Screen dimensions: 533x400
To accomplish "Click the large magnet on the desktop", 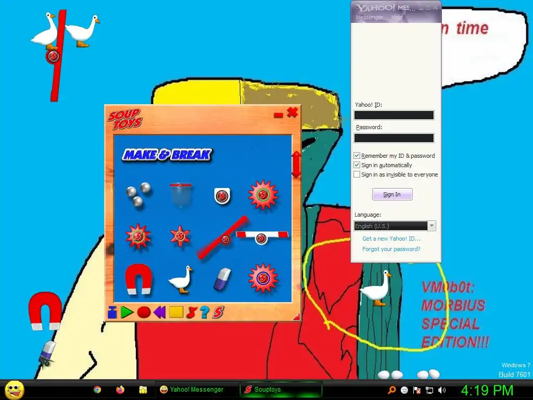I will click(x=45, y=311).
